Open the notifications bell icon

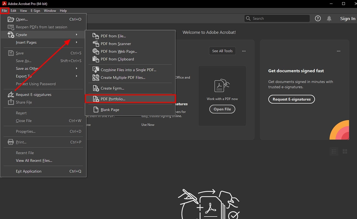(x=329, y=18)
